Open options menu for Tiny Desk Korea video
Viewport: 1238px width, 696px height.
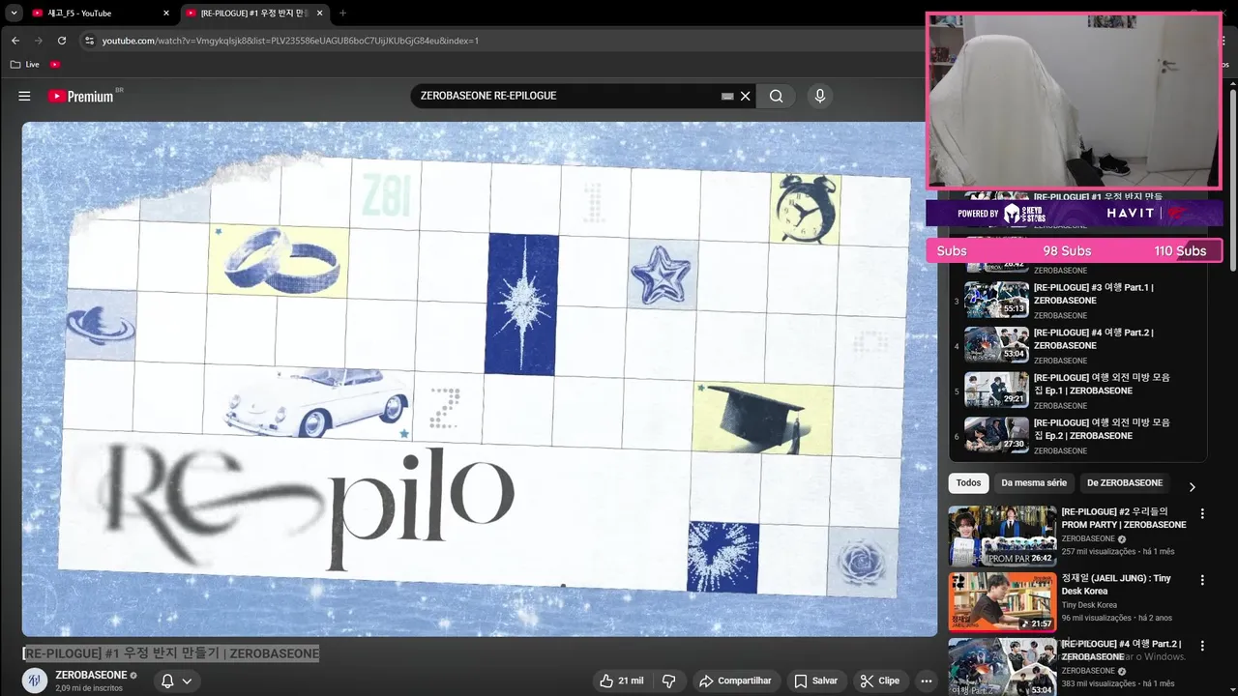pyautogui.click(x=1202, y=580)
